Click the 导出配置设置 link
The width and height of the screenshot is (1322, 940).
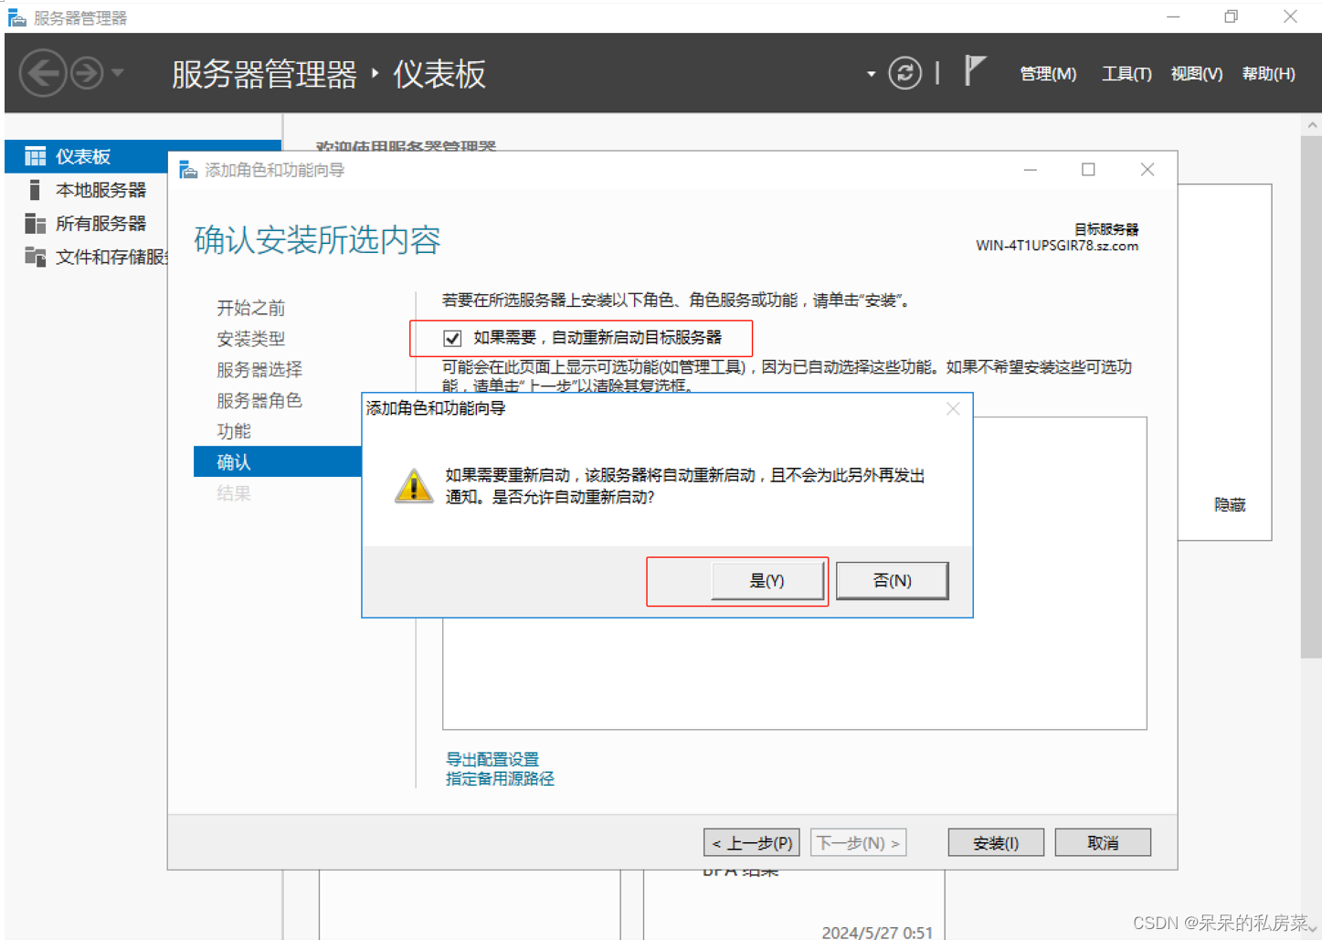tap(492, 759)
